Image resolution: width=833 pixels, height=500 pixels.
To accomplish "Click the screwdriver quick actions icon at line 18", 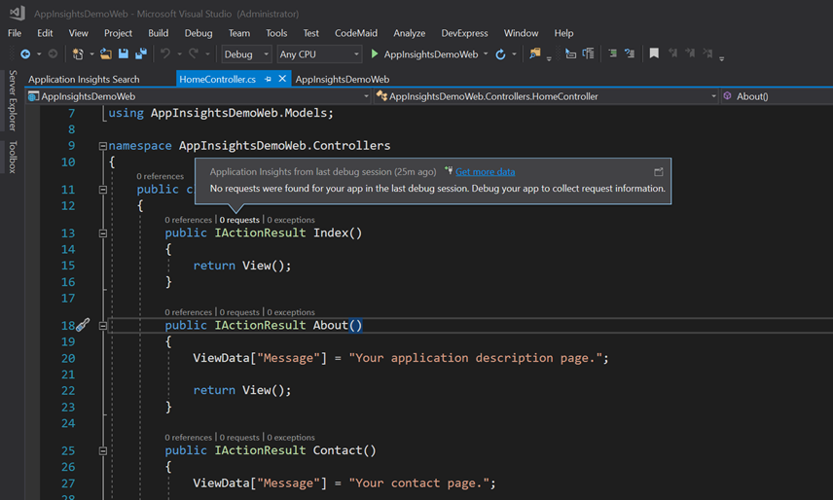I will click(83, 325).
